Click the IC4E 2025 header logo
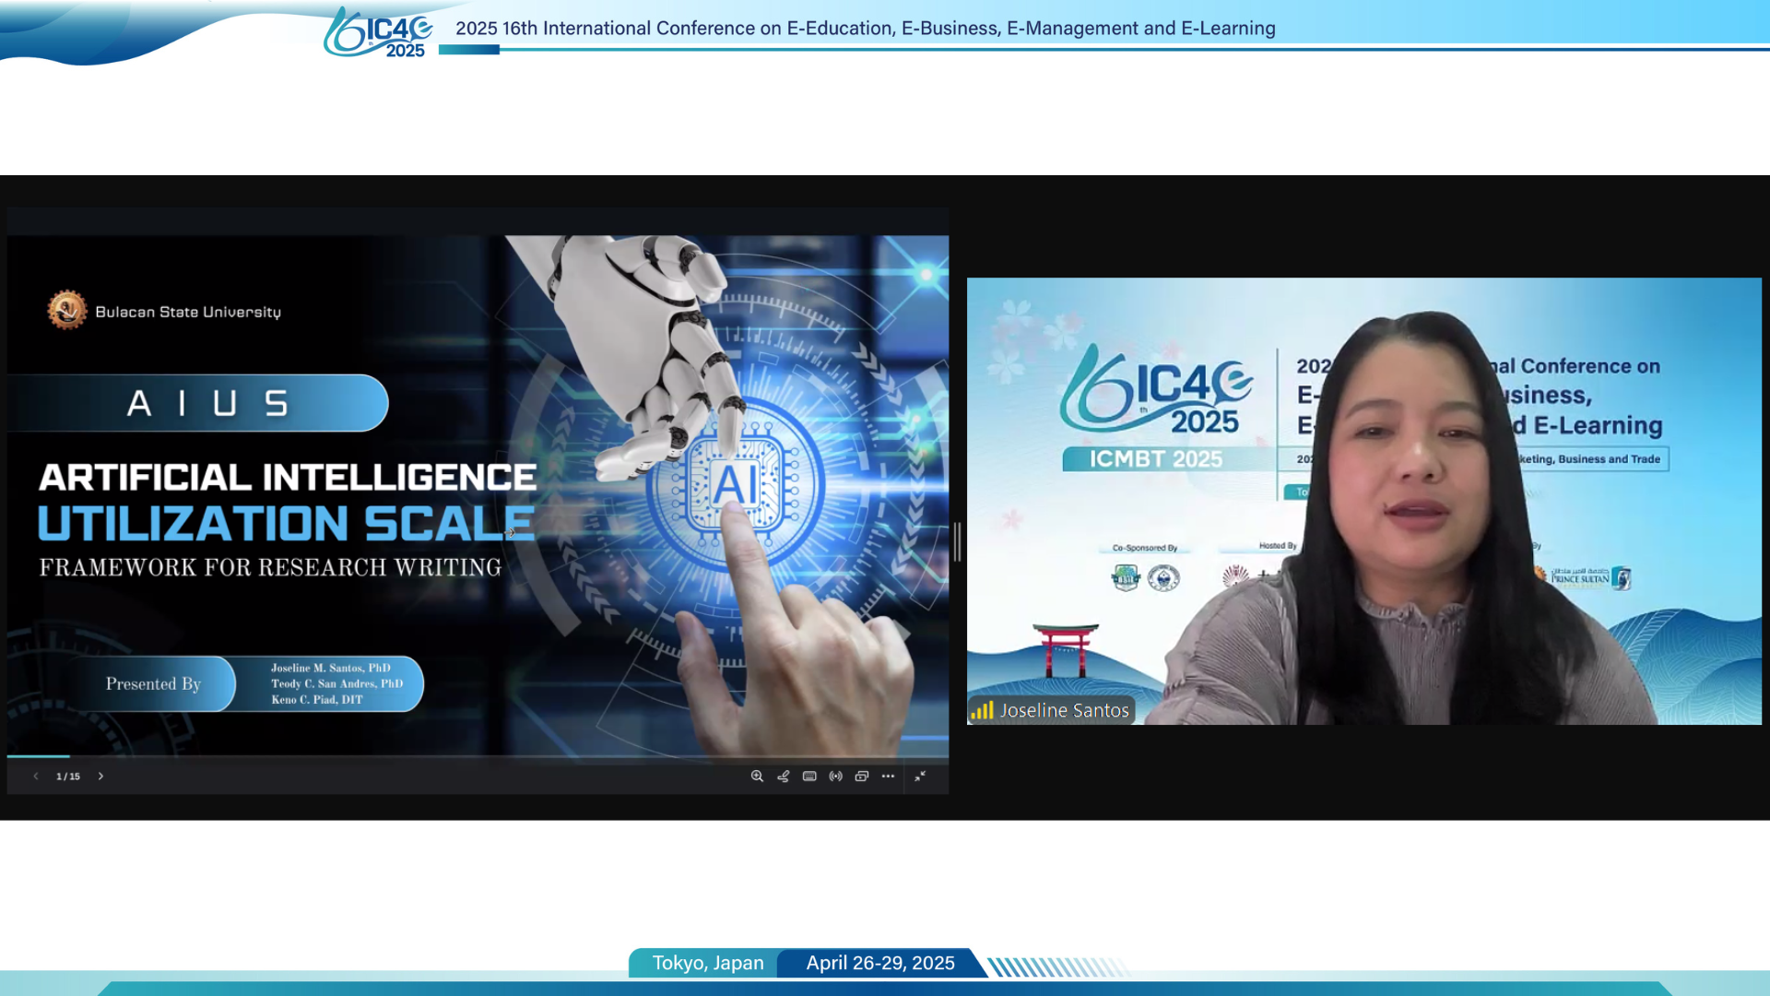1770x996 pixels. (x=378, y=32)
